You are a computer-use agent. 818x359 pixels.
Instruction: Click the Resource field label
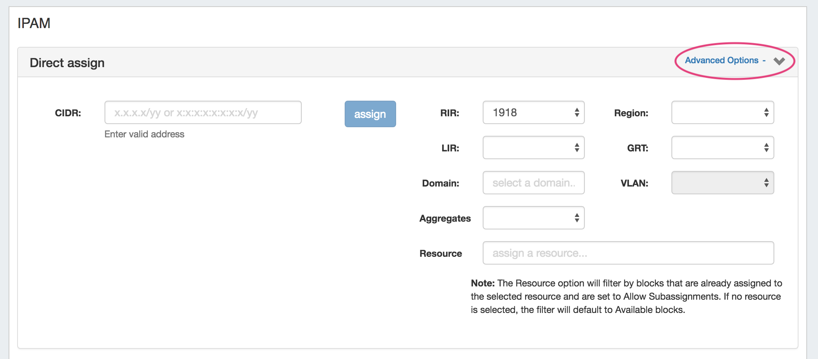coord(441,254)
